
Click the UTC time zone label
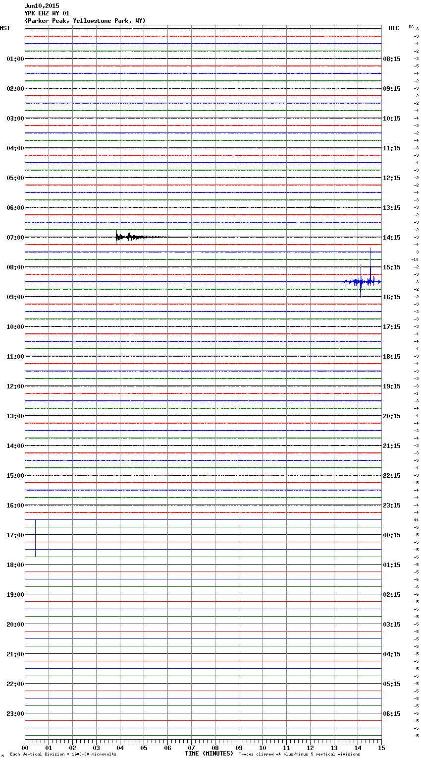tap(393, 28)
